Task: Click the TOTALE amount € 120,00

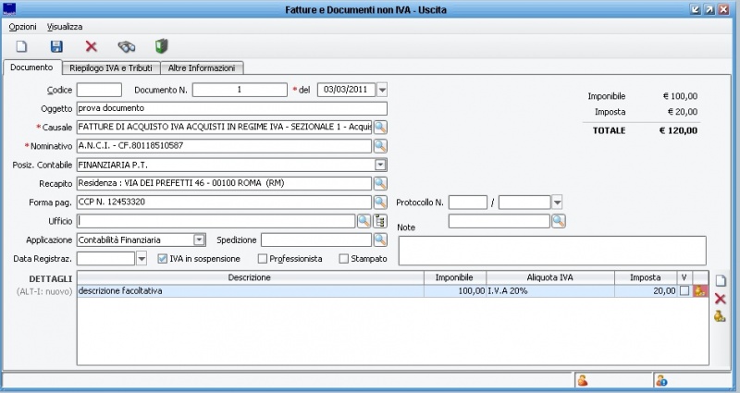Action: click(x=678, y=130)
